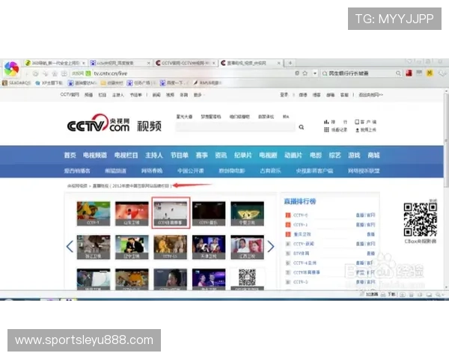Screen dimensions: 449x359
Task: Open CCTV-新闻 in the live ranking list
Action: tap(304, 244)
